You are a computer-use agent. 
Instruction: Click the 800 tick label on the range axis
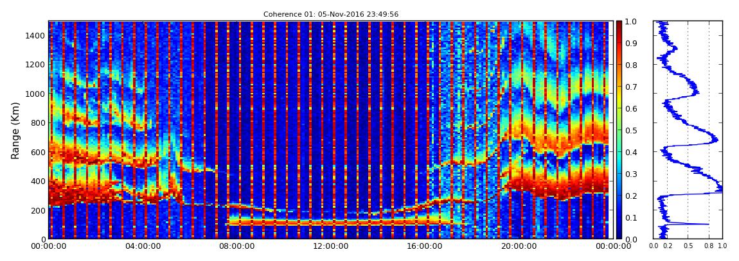pos(38,122)
